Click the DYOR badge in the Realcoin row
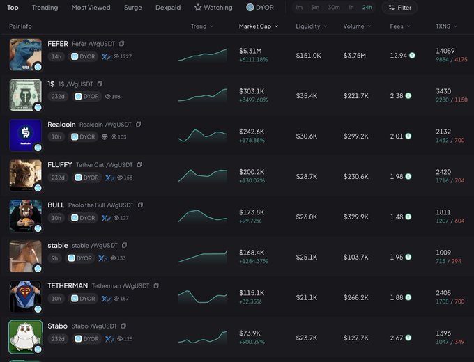The height and width of the screenshot is (362, 474). 83,136
